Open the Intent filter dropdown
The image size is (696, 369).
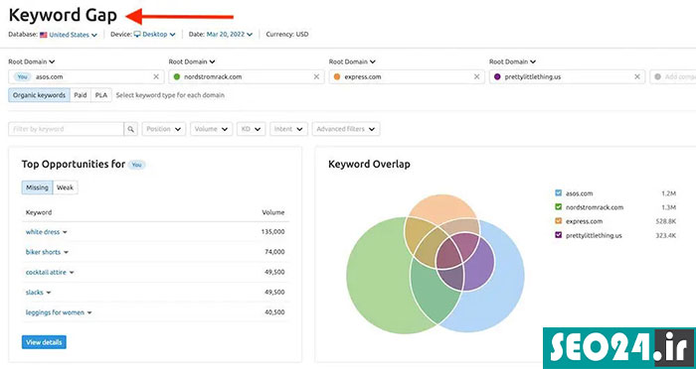pyautogui.click(x=288, y=129)
